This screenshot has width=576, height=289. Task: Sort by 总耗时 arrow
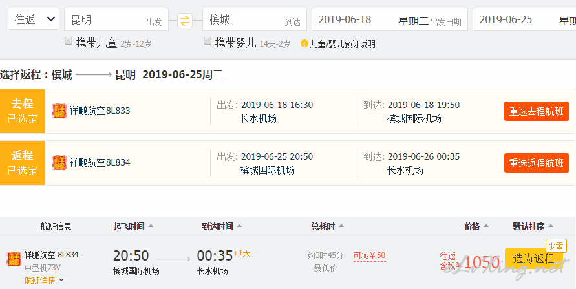click(x=341, y=226)
